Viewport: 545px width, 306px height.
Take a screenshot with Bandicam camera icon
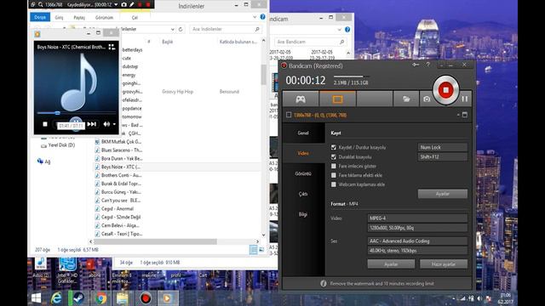[427, 99]
